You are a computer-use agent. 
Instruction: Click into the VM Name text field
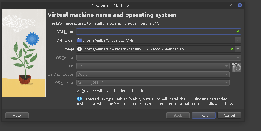click(155, 31)
